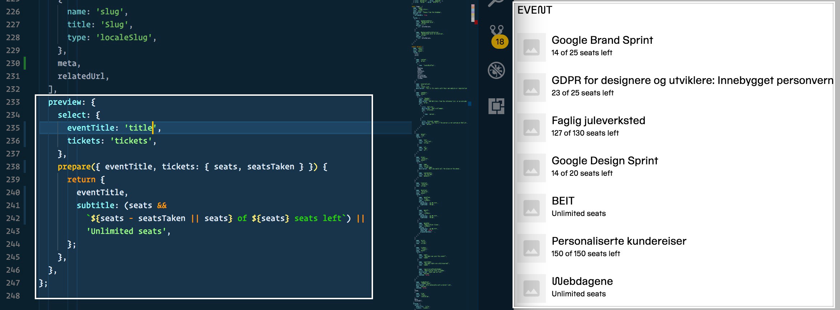Click the 'meta,' code line
Image resolution: width=840 pixels, height=310 pixels.
pos(69,63)
